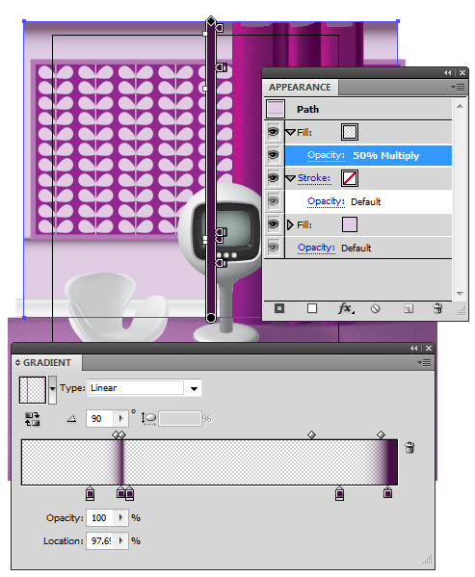Viewport: 475px width, 577px height.
Task: Open the gradient Type dropdown
Action: coord(194,388)
